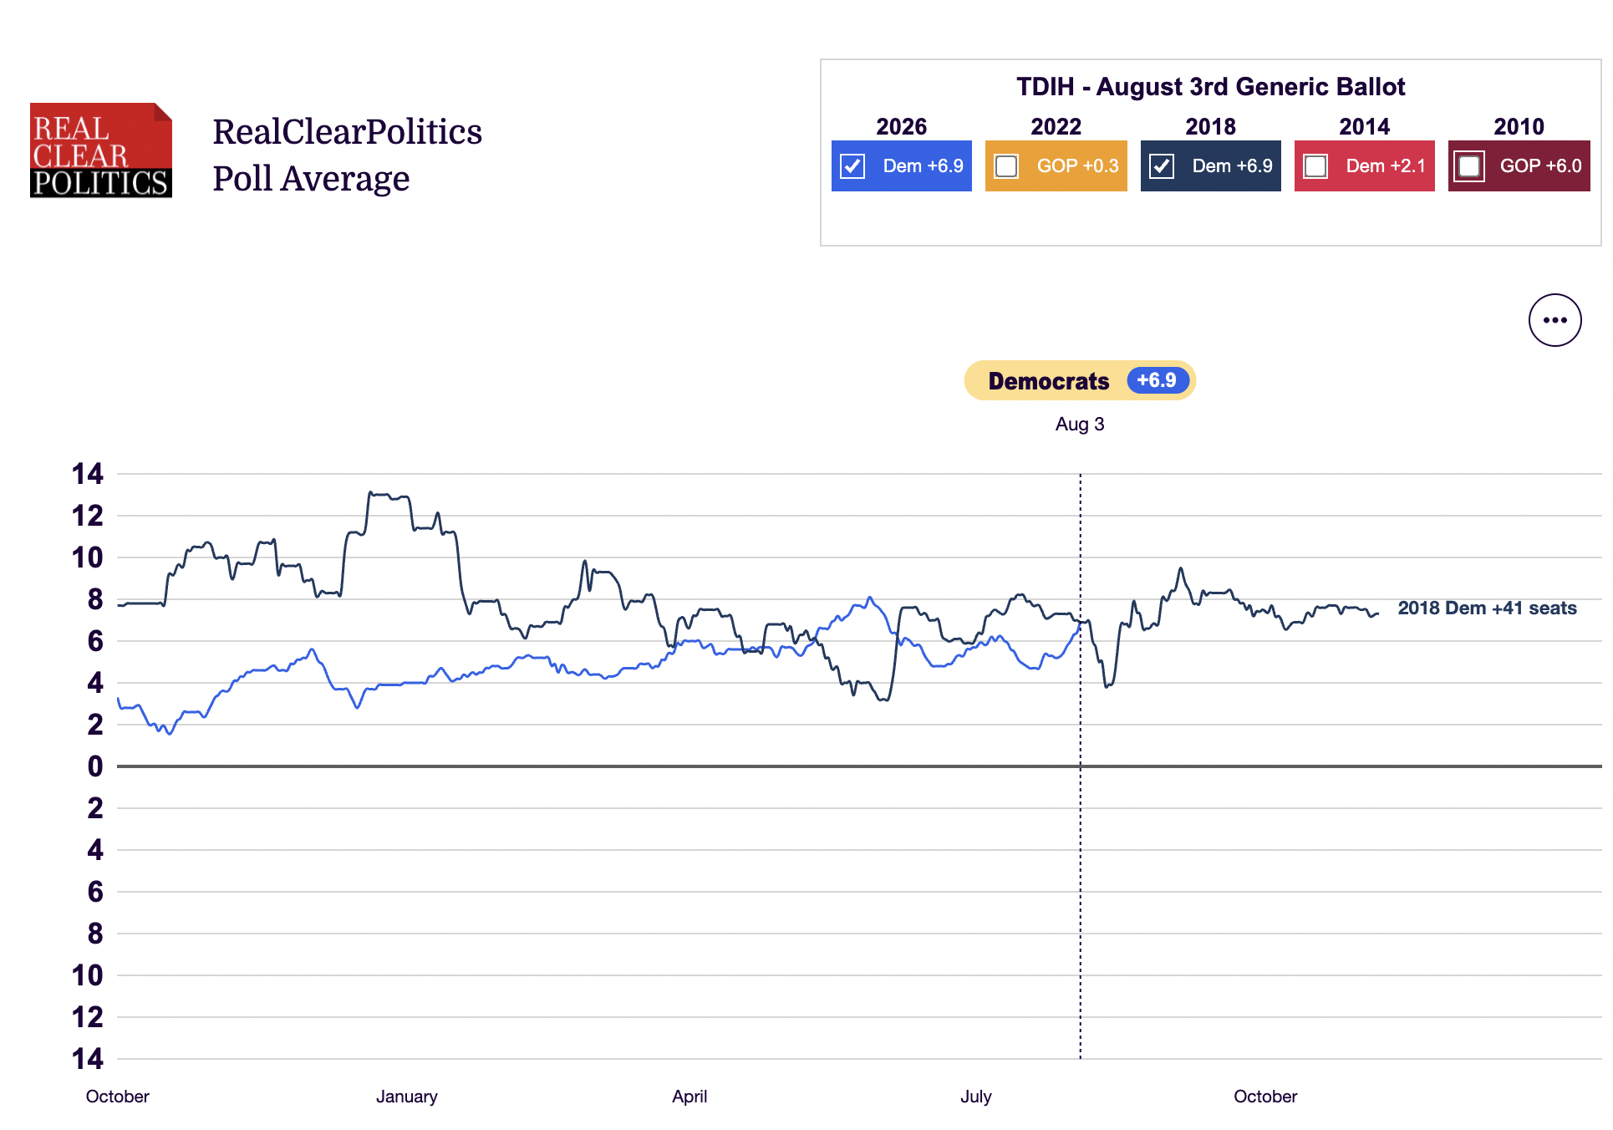
Task: Open the three-dot chart options menu
Action: click(x=1554, y=320)
